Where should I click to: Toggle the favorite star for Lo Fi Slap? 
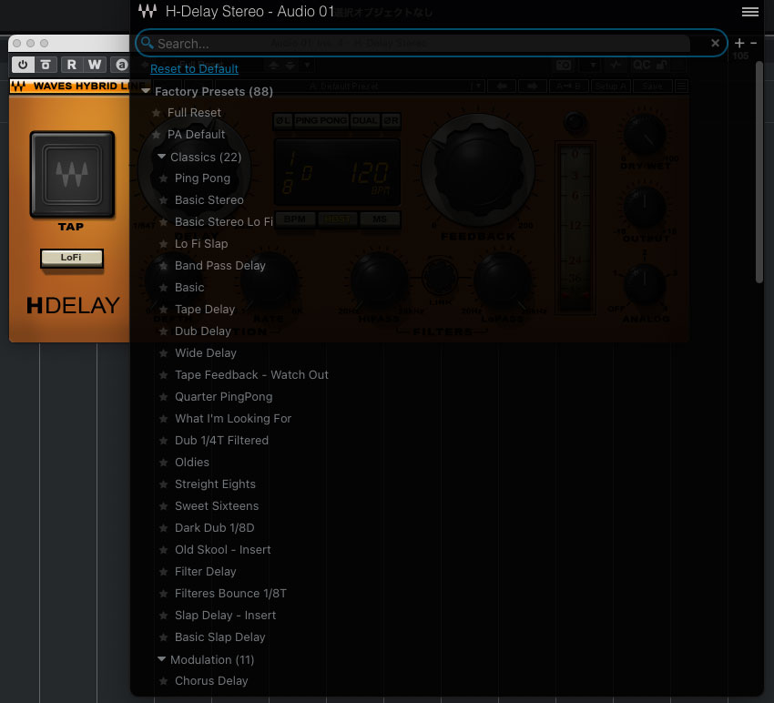tap(163, 244)
